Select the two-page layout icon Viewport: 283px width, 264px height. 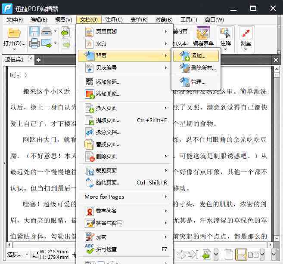tap(253, 255)
